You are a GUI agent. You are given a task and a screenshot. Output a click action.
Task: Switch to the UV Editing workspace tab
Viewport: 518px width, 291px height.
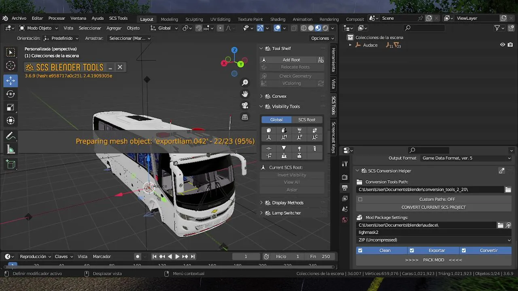point(220,19)
